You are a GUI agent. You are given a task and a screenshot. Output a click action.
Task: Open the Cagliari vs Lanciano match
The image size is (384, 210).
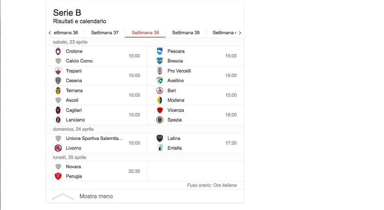pos(97,115)
